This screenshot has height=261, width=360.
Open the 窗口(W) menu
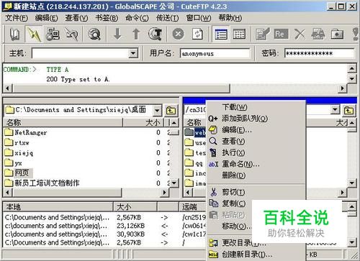click(199, 18)
